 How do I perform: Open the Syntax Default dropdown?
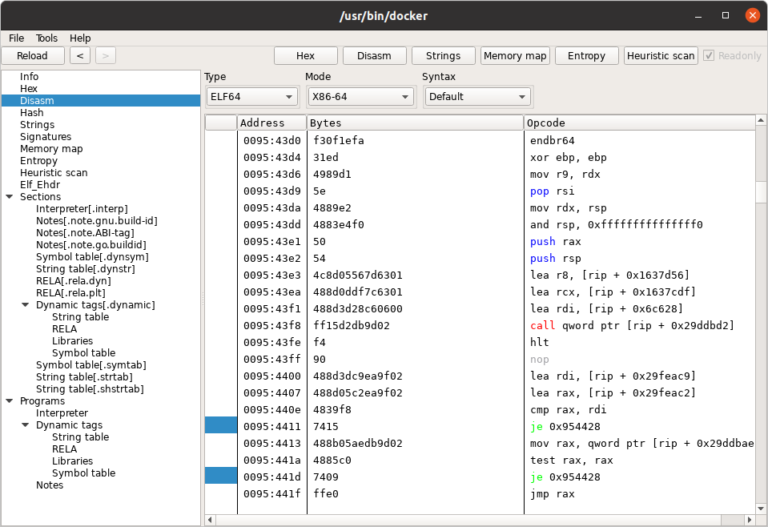click(477, 97)
